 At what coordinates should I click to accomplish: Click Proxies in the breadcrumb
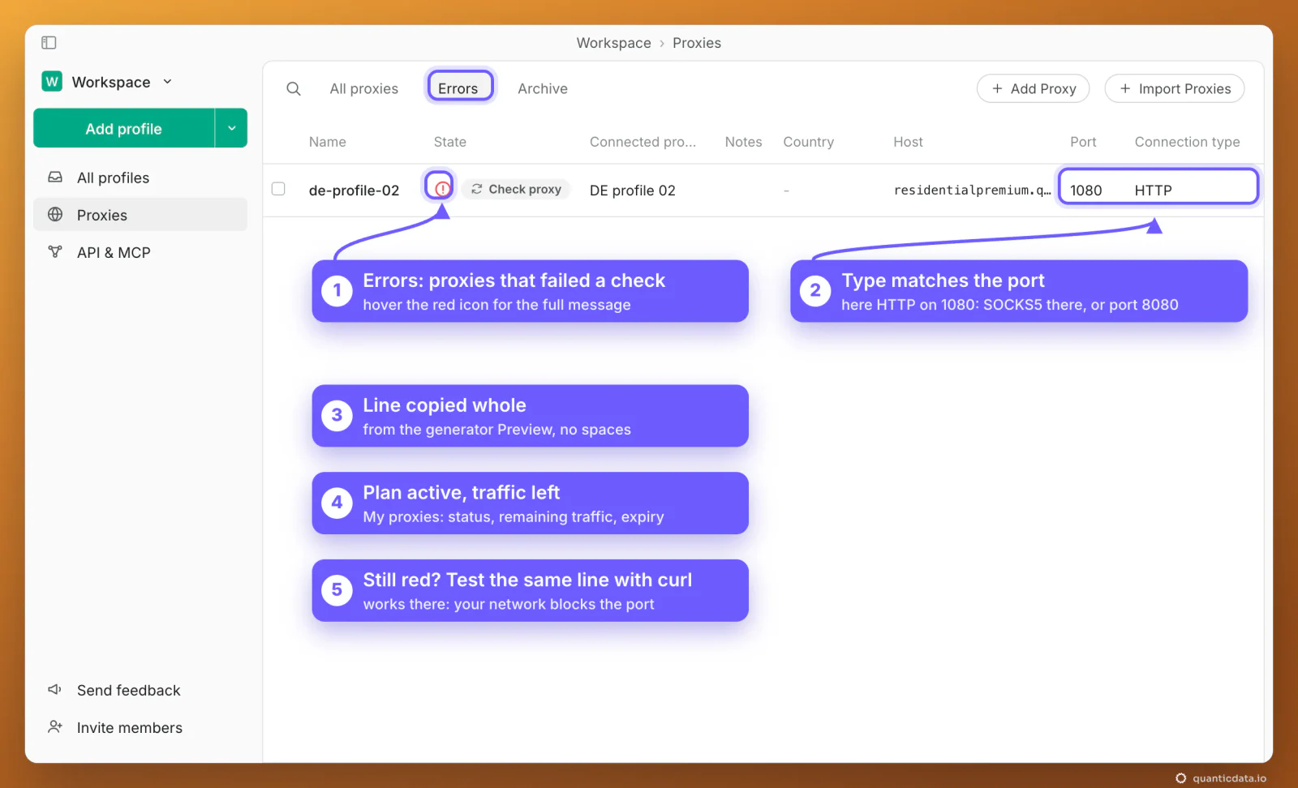point(696,43)
